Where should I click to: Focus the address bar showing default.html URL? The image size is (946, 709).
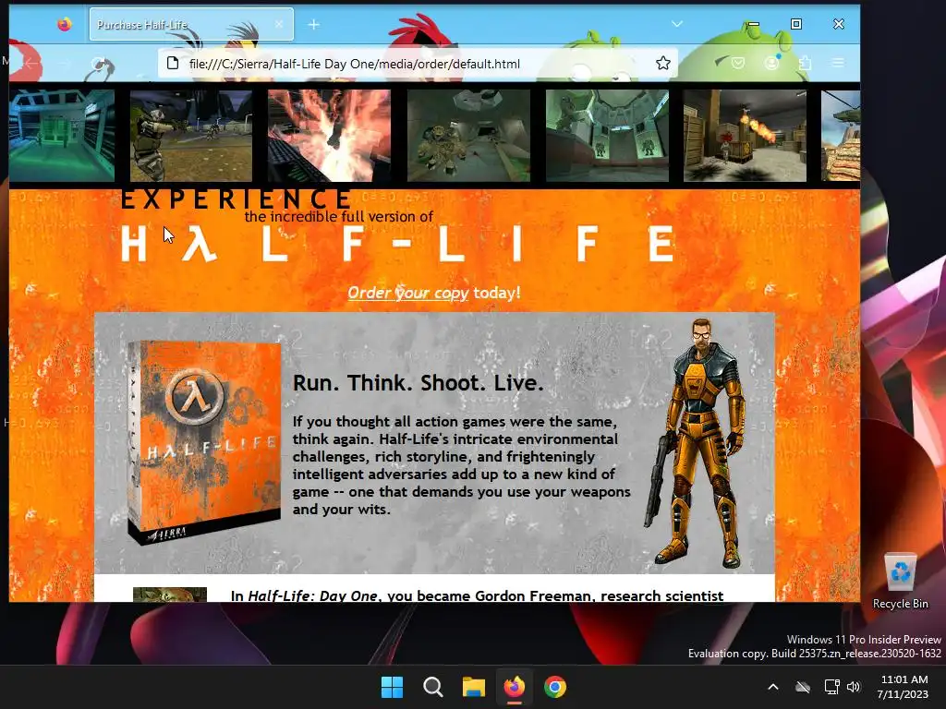(417, 64)
